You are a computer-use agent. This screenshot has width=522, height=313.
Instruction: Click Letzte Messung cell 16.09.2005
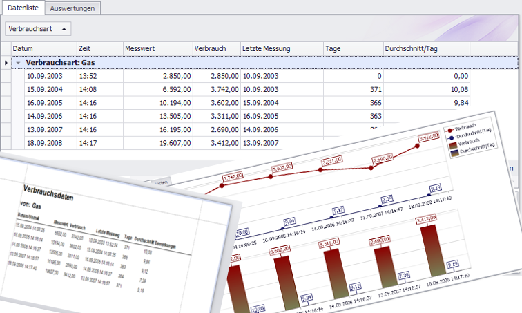282,116
